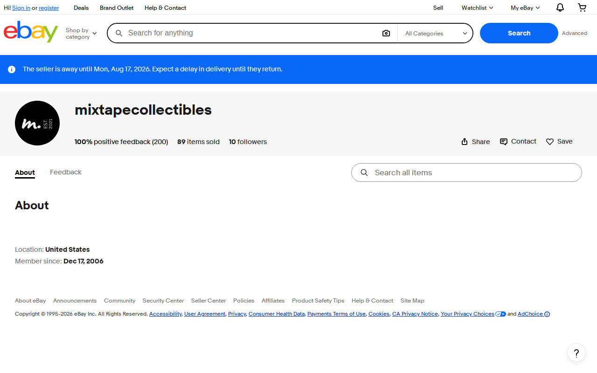
Task: Open mixtapecollectibles seller avatar
Action: (x=37, y=123)
